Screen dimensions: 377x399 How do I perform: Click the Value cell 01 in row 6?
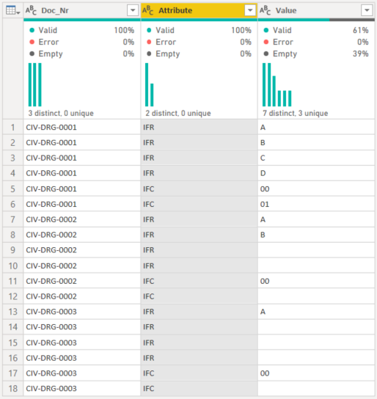point(265,205)
